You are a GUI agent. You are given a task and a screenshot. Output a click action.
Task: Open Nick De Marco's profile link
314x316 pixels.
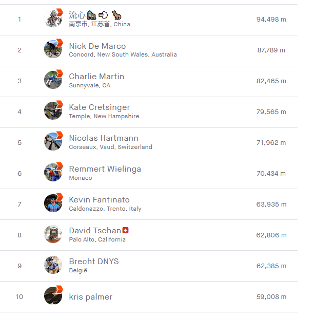tap(97, 46)
